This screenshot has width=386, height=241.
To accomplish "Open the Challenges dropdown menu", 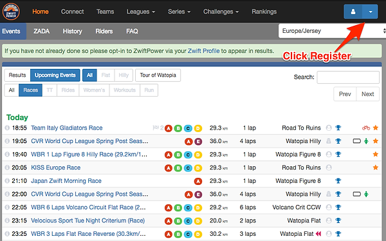I will tap(221, 12).
